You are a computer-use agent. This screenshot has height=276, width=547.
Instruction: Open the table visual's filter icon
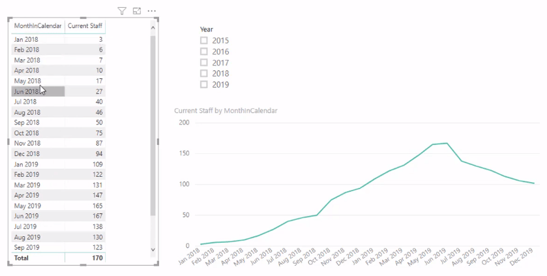pos(122,11)
